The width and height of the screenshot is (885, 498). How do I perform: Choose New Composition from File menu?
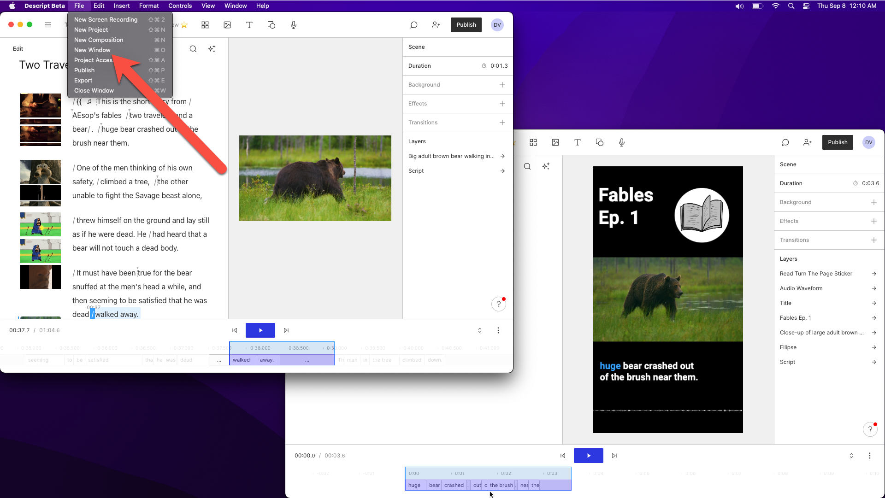pos(120,40)
